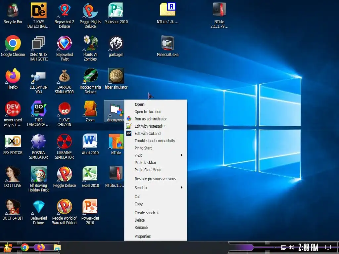Expand the Send to submenu
The width and height of the screenshot is (339, 254).
[156, 188]
